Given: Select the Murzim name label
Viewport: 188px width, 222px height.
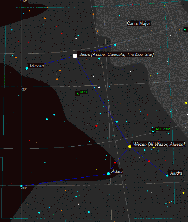Looking at the screenshot, I should pos(37,66).
